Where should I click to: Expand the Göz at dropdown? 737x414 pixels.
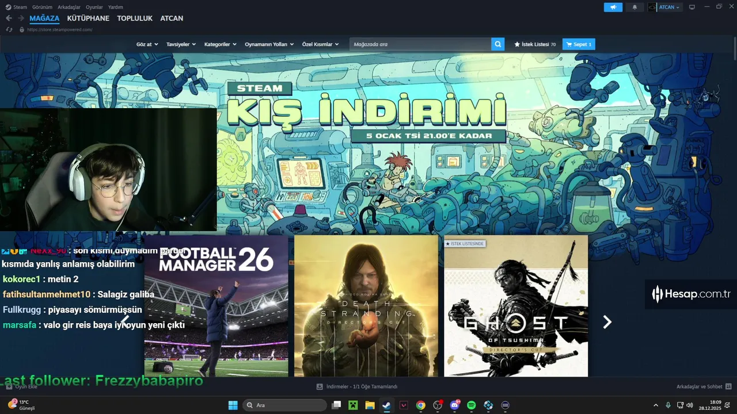tap(147, 44)
